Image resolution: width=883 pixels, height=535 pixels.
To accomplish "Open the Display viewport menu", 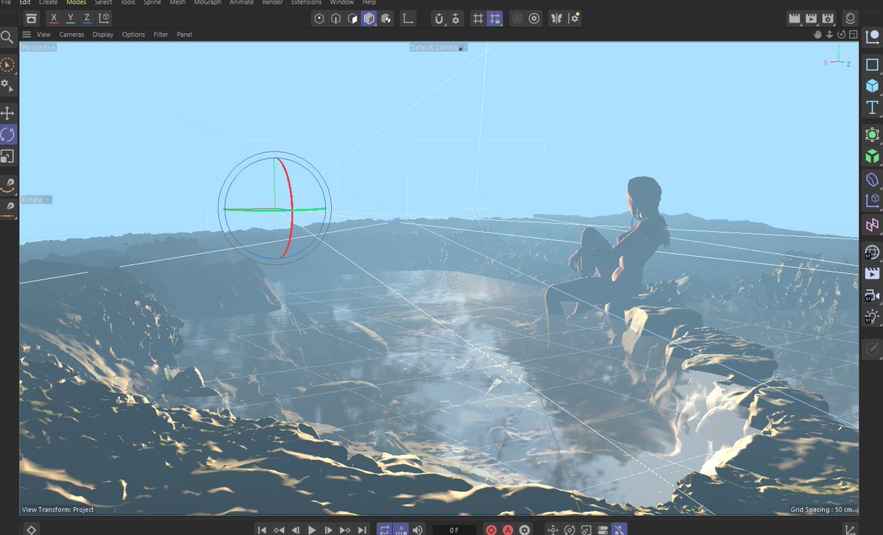I will tap(103, 35).
